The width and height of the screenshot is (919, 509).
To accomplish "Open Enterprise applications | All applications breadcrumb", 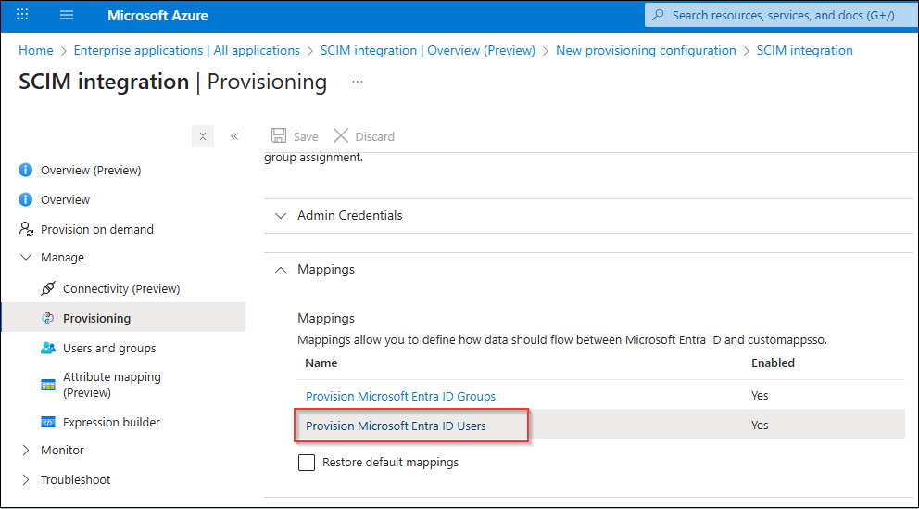I will point(187,50).
